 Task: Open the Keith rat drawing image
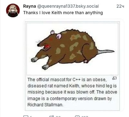click(72, 49)
